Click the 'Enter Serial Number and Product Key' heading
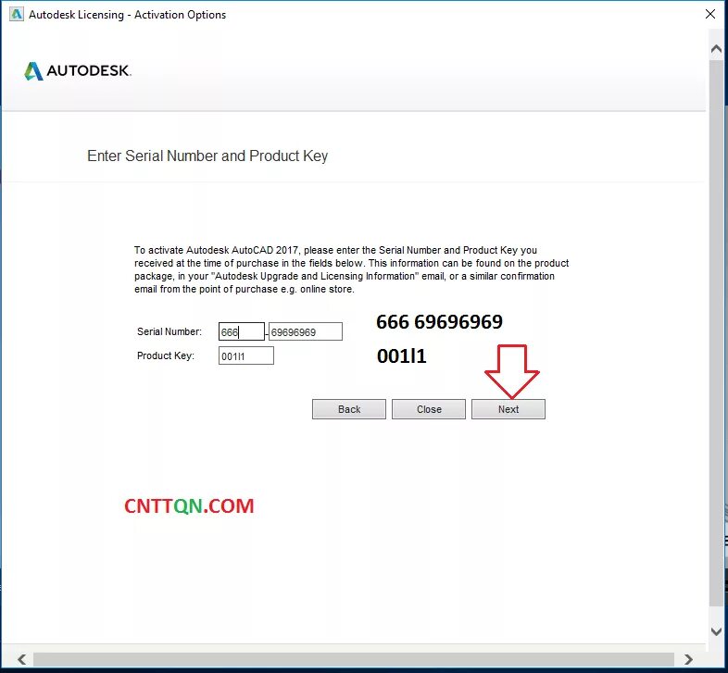 click(x=207, y=156)
